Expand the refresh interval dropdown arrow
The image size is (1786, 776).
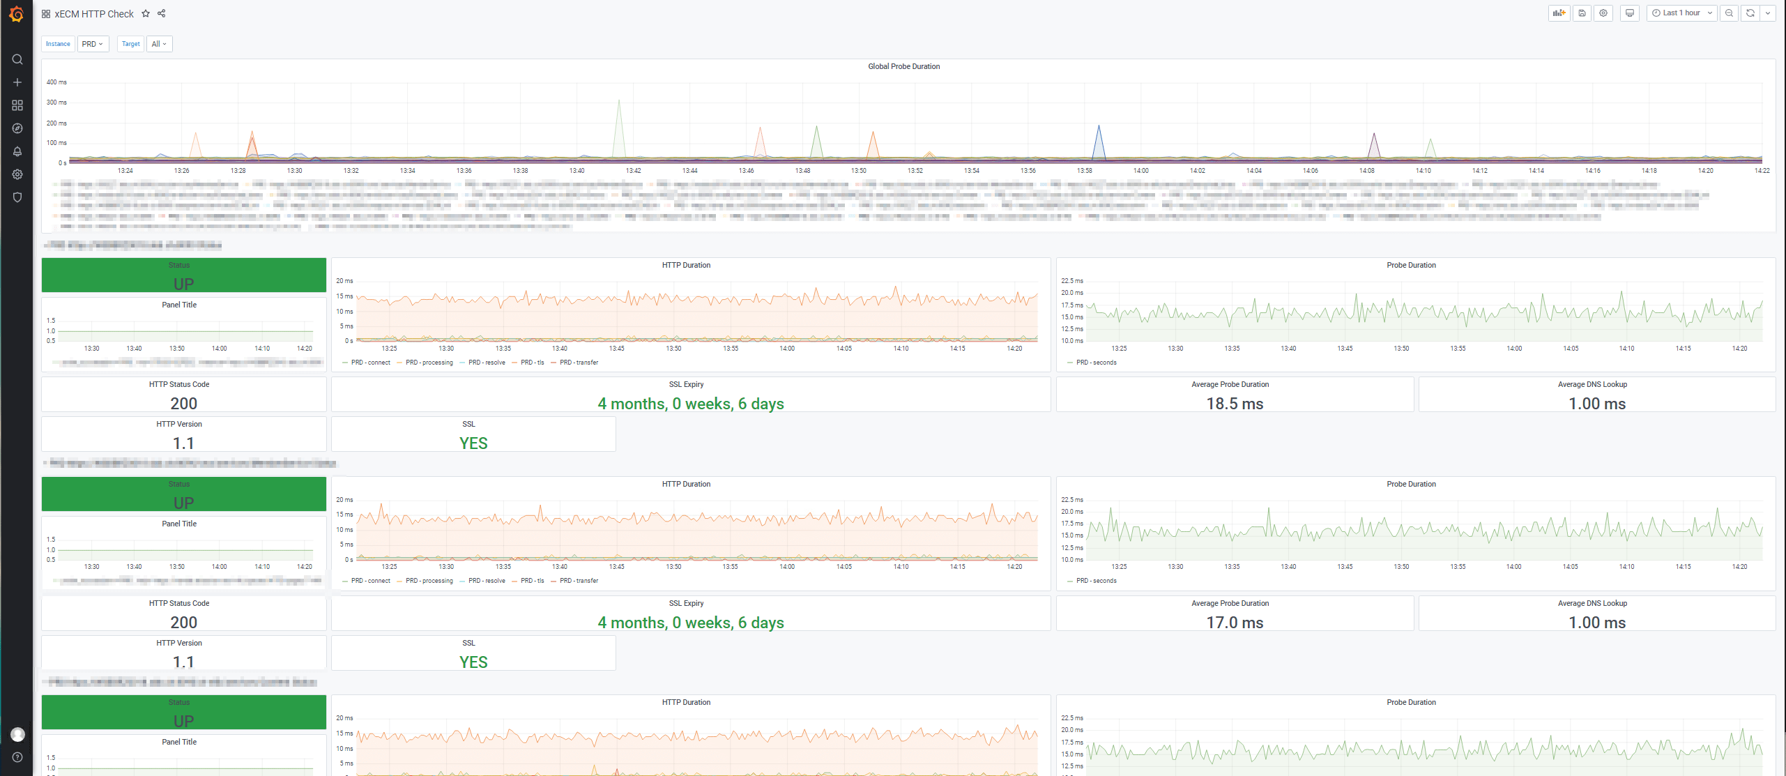point(1768,13)
